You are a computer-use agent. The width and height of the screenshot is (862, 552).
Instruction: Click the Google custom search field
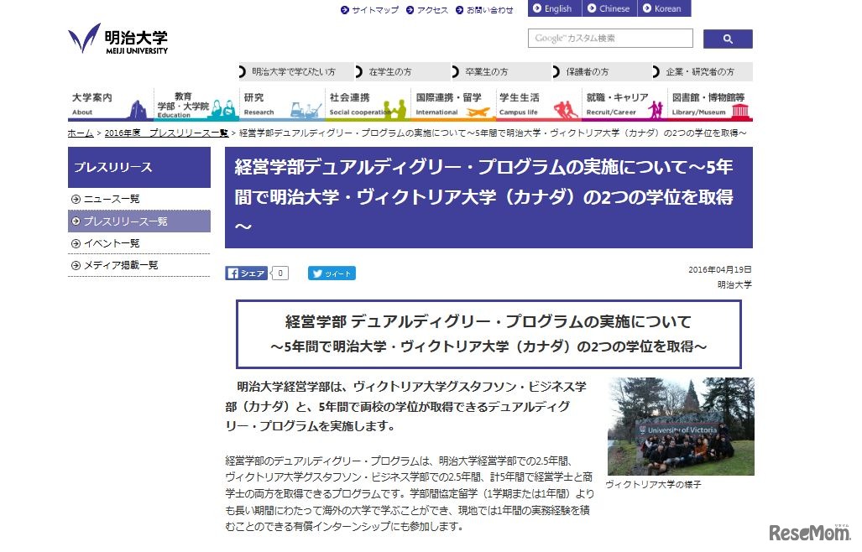point(609,38)
